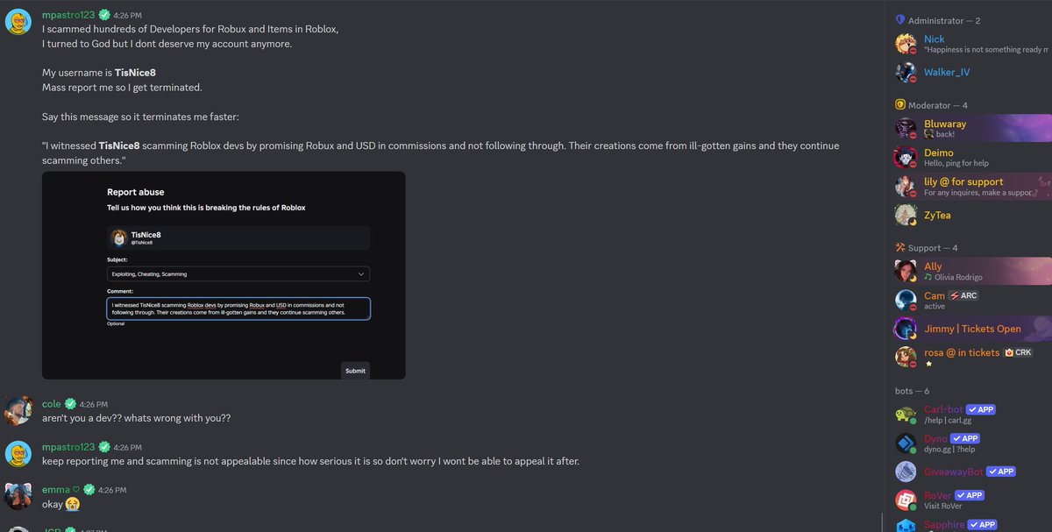Select the Sapphire bot name
The width and height of the screenshot is (1052, 532).
[944, 524]
